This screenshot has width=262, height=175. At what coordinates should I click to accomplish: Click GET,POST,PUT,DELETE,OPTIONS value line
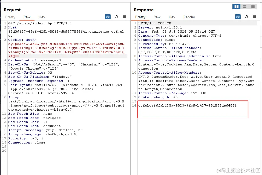[168, 52]
